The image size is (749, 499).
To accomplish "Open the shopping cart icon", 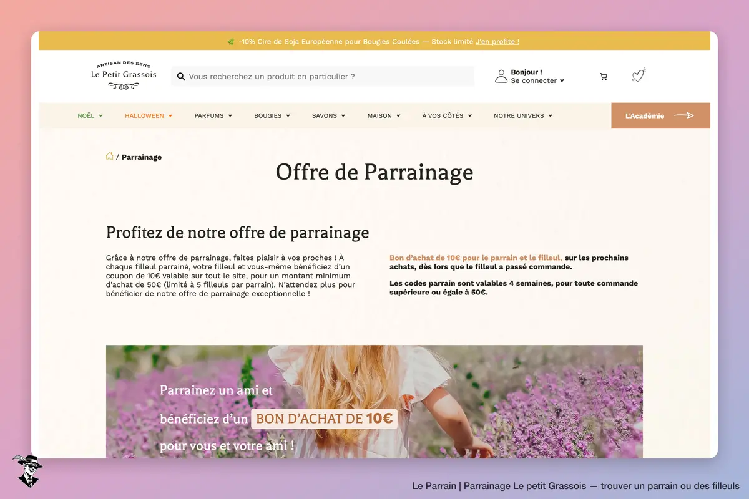I will click(604, 77).
